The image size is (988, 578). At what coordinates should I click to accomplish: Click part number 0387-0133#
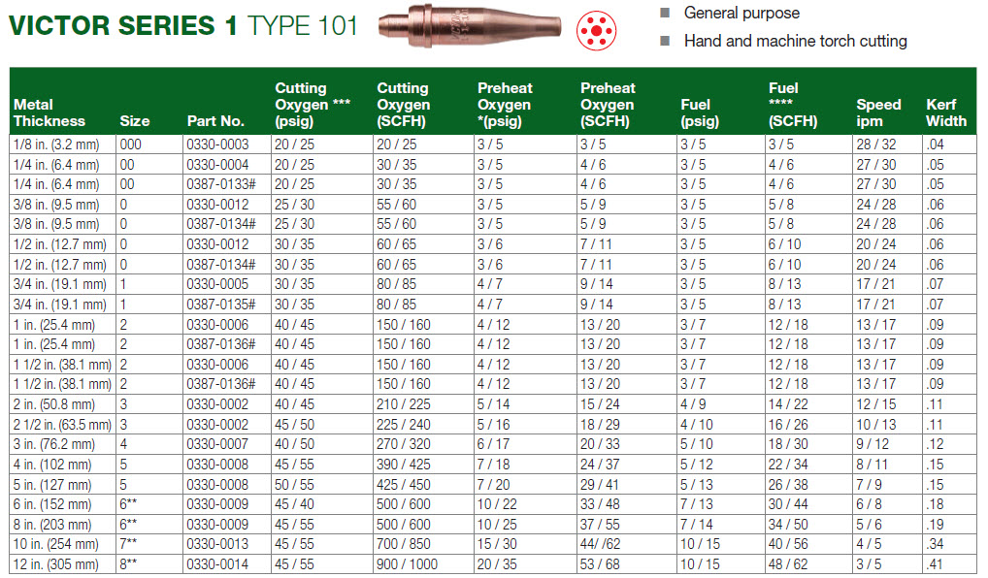[x=221, y=184]
